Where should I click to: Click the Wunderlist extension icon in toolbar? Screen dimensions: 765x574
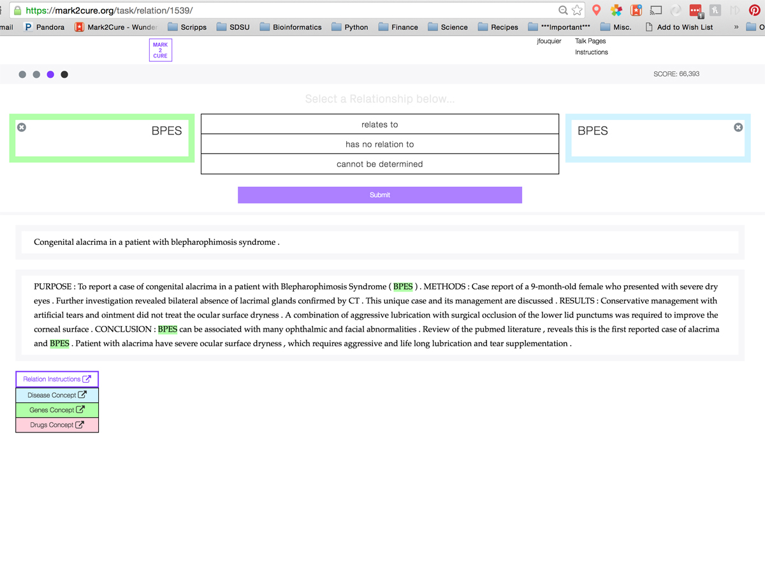tap(636, 10)
